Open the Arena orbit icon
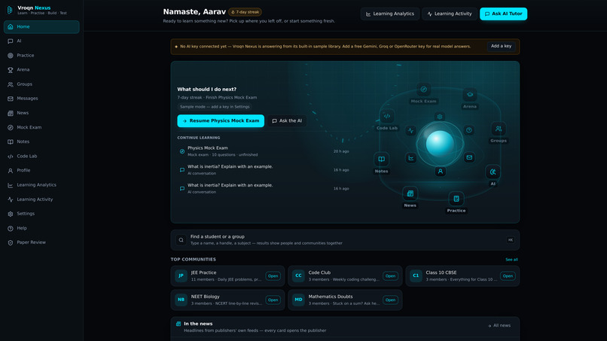The width and height of the screenshot is (607, 341). (x=470, y=95)
